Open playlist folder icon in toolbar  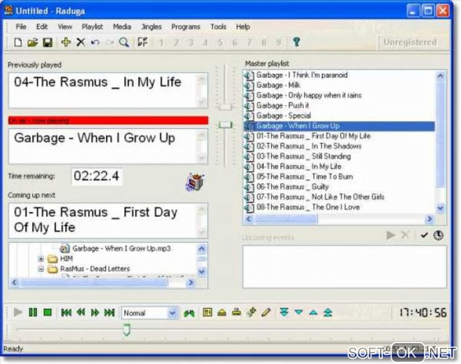tap(33, 42)
